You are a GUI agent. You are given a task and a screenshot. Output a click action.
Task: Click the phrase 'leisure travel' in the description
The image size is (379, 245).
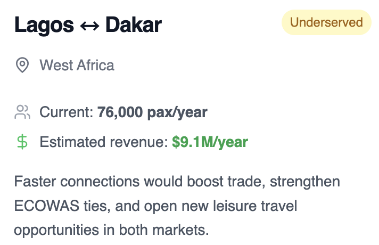coord(255,206)
